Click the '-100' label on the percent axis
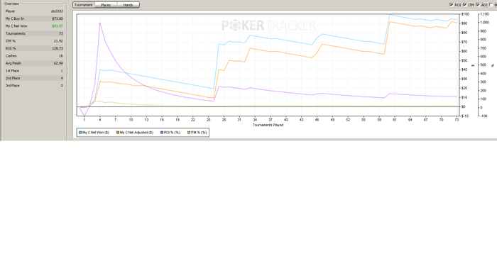 (x=484, y=116)
